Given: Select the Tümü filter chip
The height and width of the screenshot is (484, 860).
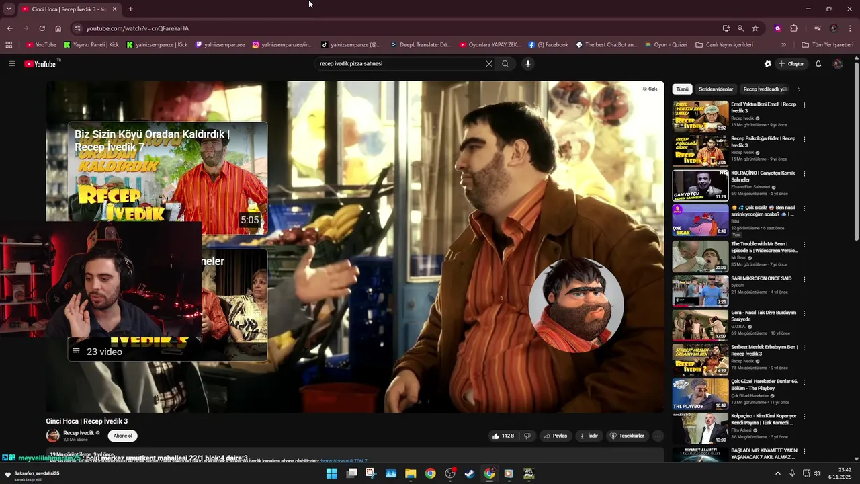Looking at the screenshot, I should [682, 89].
